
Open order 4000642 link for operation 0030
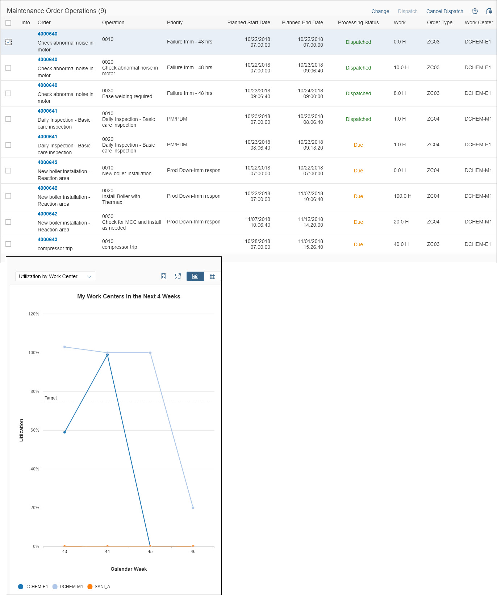pos(47,214)
